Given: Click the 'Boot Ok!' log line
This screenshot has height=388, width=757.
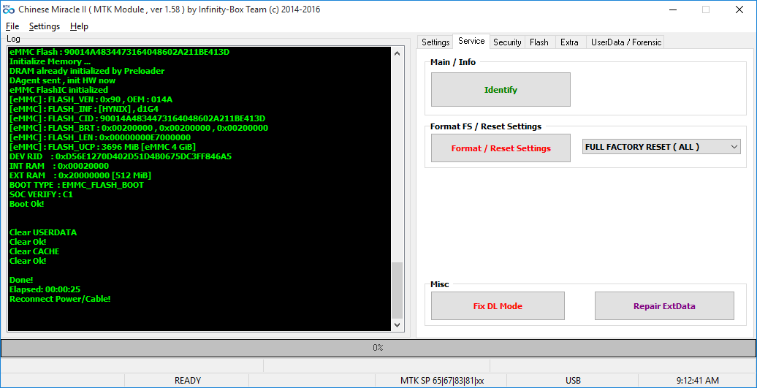Looking at the screenshot, I should point(26,204).
